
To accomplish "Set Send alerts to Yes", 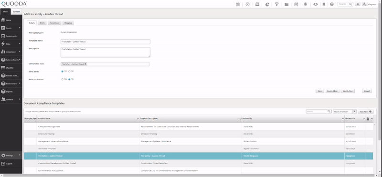I will pyautogui.click(x=63, y=72).
